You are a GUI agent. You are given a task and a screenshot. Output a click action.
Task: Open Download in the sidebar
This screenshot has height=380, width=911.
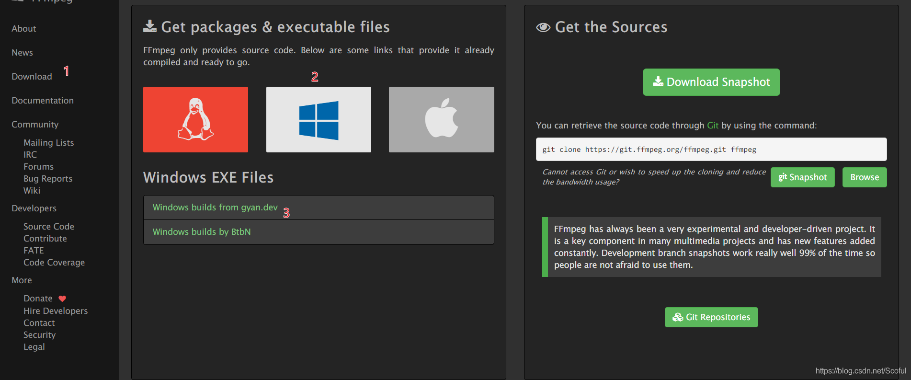pyautogui.click(x=32, y=77)
